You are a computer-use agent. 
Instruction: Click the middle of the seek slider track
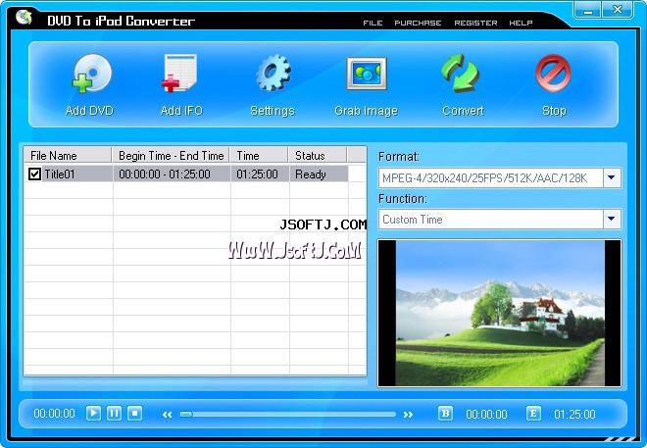(x=287, y=414)
